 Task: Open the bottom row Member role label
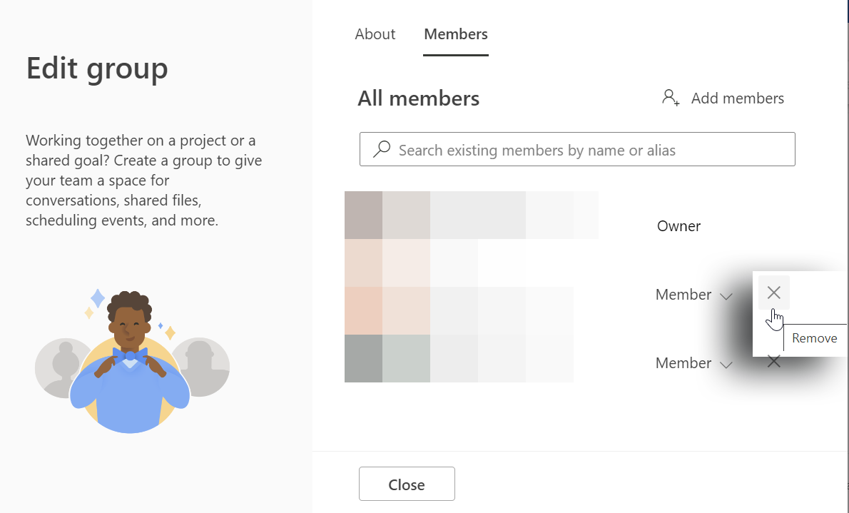683,363
